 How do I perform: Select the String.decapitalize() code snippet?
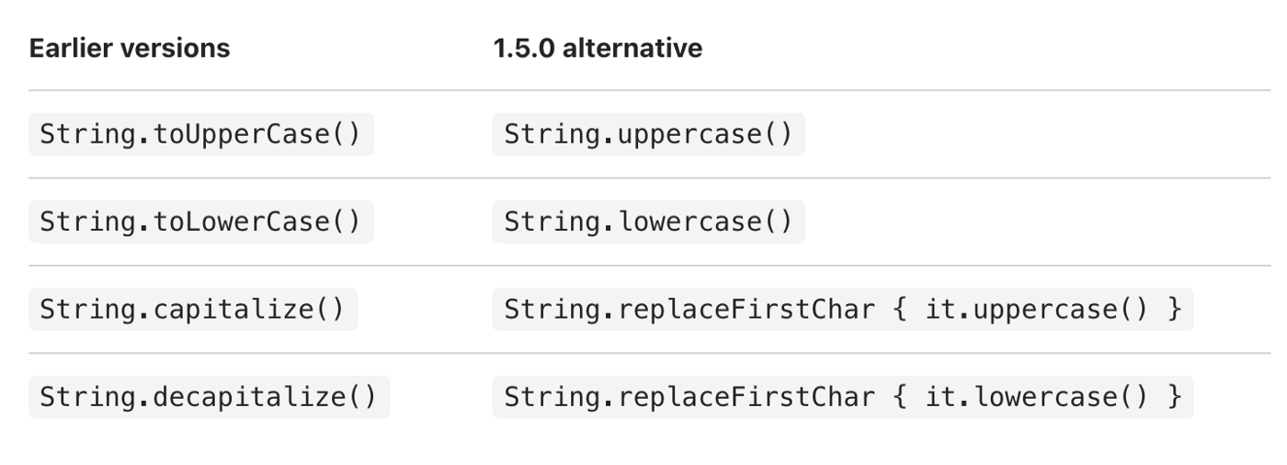209,397
